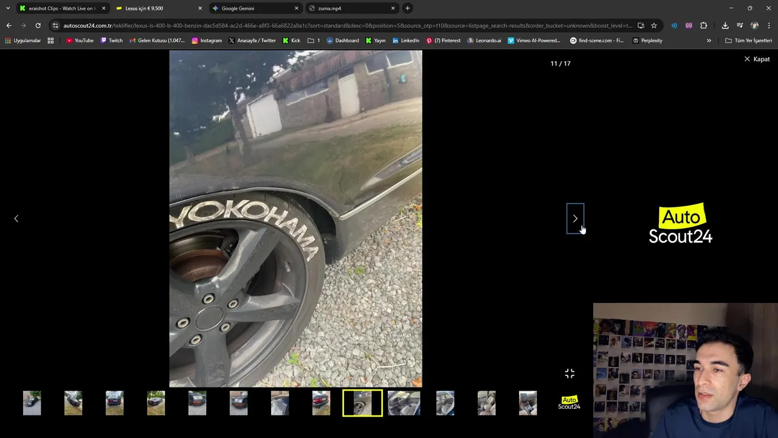
Task: Click the blue sound-wave extension icon
Action: (x=674, y=26)
